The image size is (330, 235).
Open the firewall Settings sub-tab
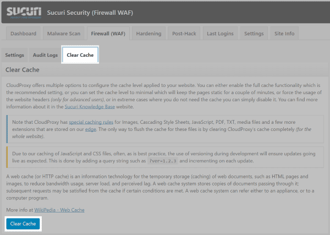[x=14, y=55]
